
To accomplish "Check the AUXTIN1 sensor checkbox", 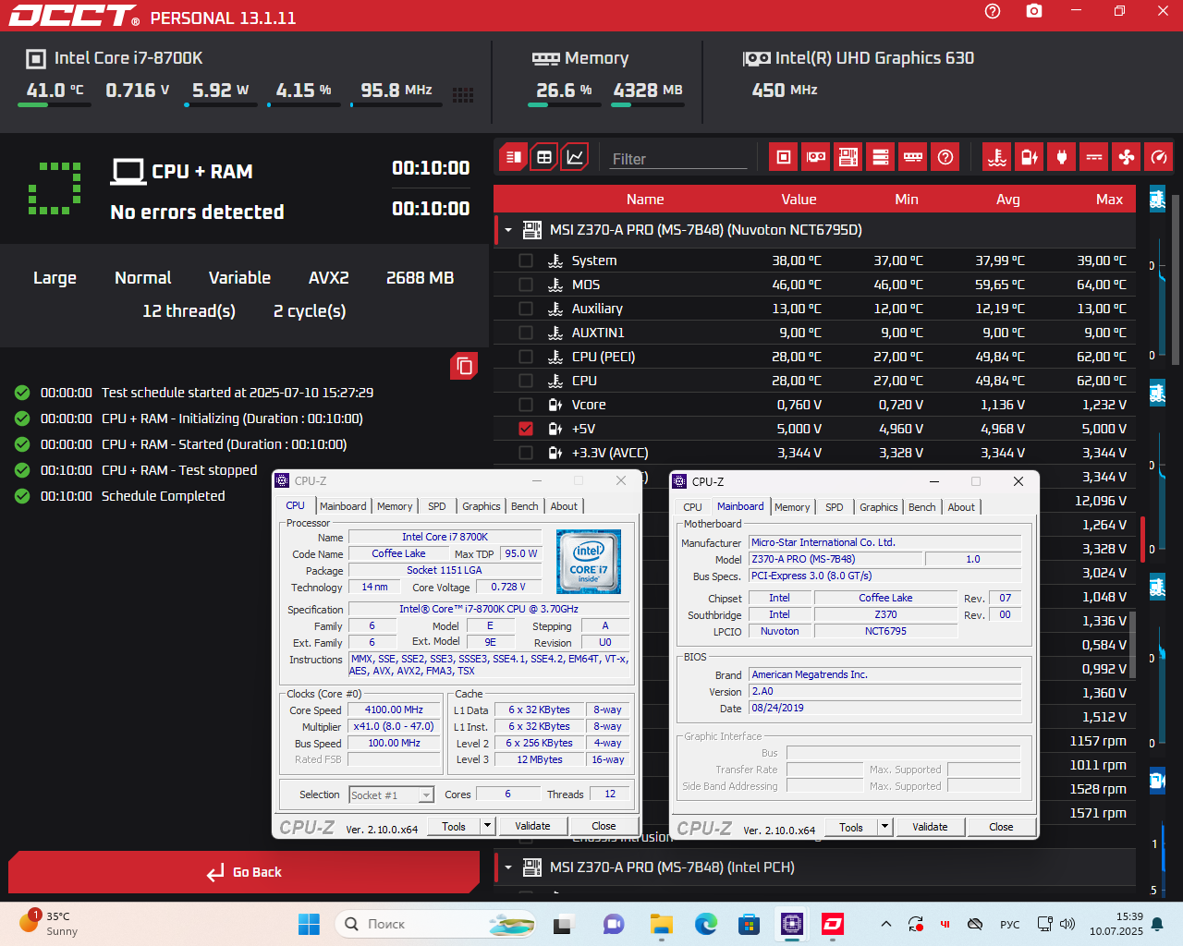I will point(526,333).
